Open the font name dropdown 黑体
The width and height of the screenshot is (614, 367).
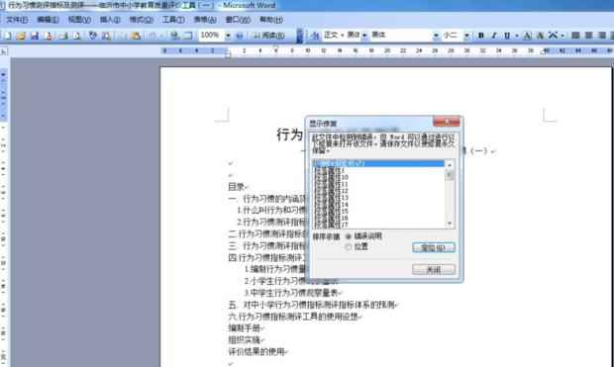[x=436, y=36]
